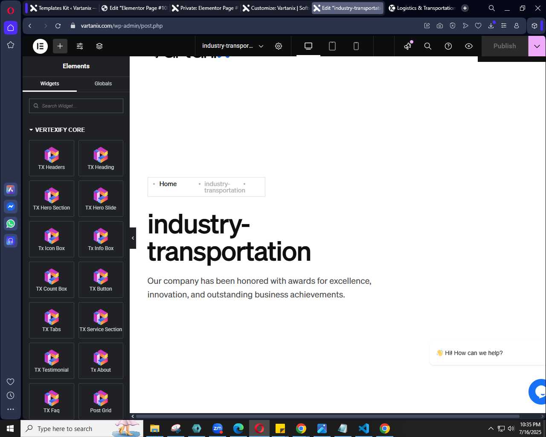546x437 pixels.
Task: Click the taskbar 'Type here to search' box
Action: tap(82, 428)
